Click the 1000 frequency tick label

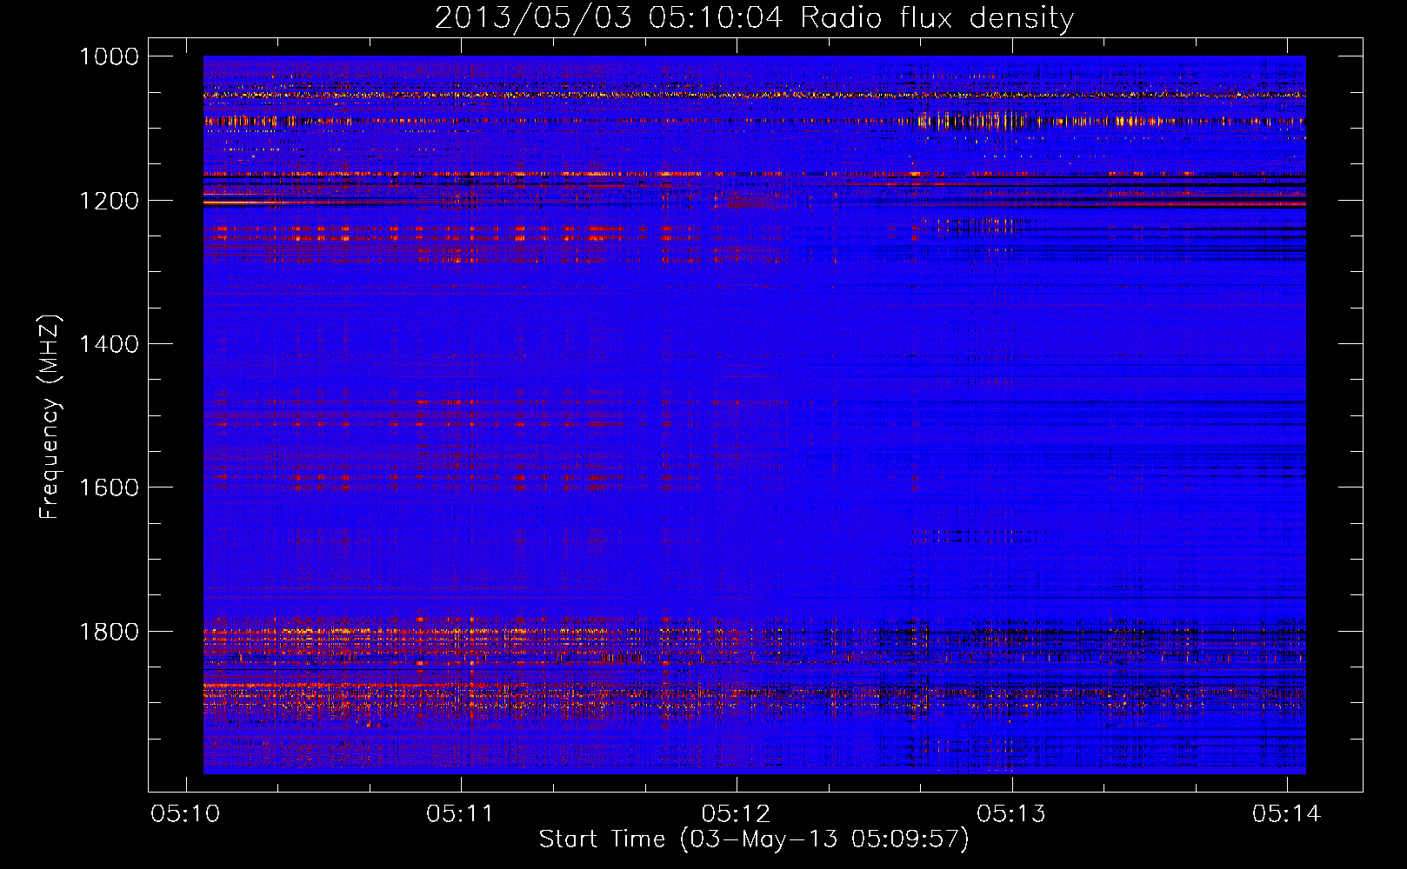click(109, 56)
